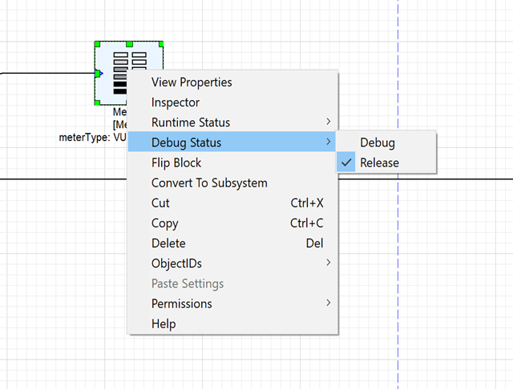Choose View Properties from context menu
Image resolution: width=513 pixels, height=389 pixels.
[x=192, y=82]
